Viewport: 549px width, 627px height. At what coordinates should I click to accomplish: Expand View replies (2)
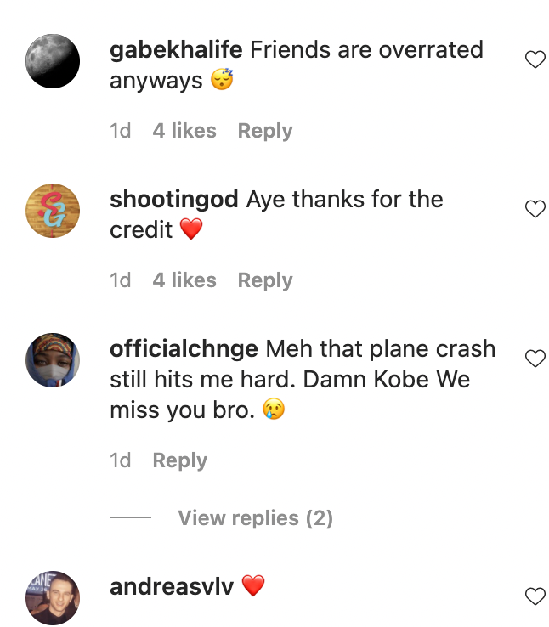pyautogui.click(x=255, y=518)
